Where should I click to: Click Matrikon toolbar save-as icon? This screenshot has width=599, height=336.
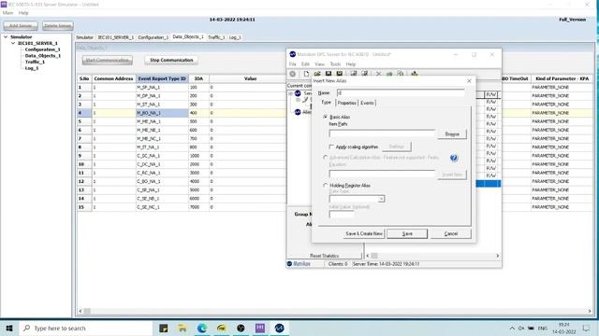tap(339, 74)
